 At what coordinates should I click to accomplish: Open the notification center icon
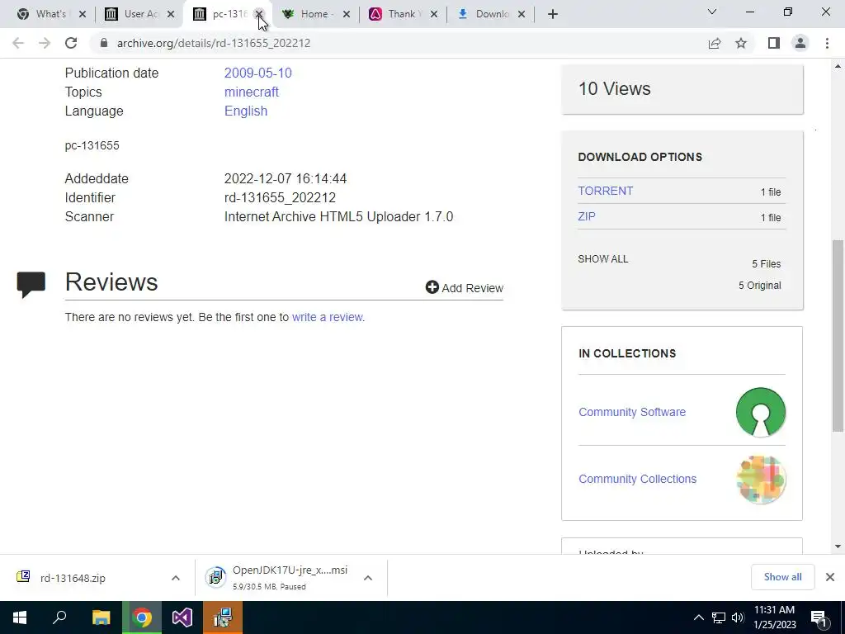point(819,617)
